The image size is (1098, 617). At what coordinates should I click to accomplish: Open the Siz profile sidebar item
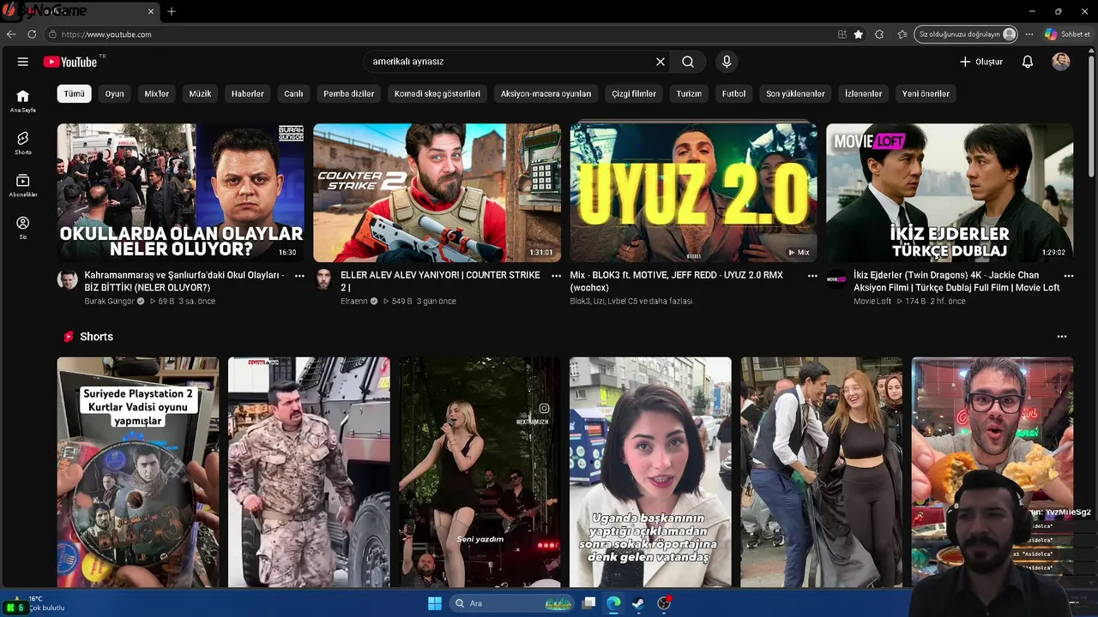[23, 228]
